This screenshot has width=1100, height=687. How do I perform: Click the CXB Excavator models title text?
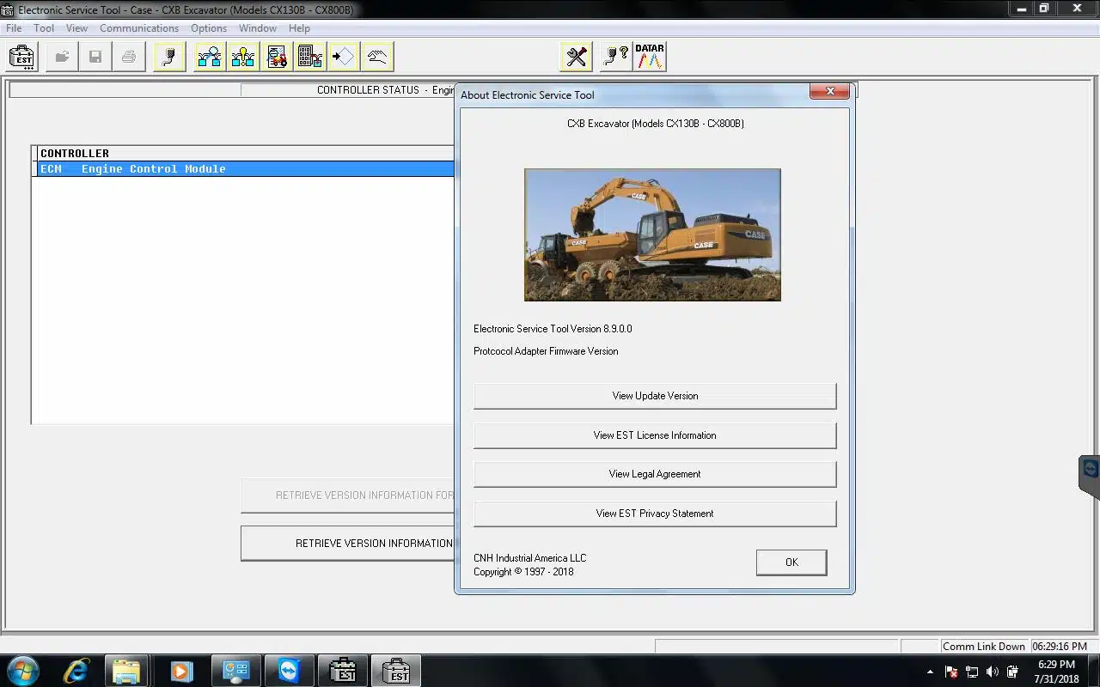click(x=655, y=124)
